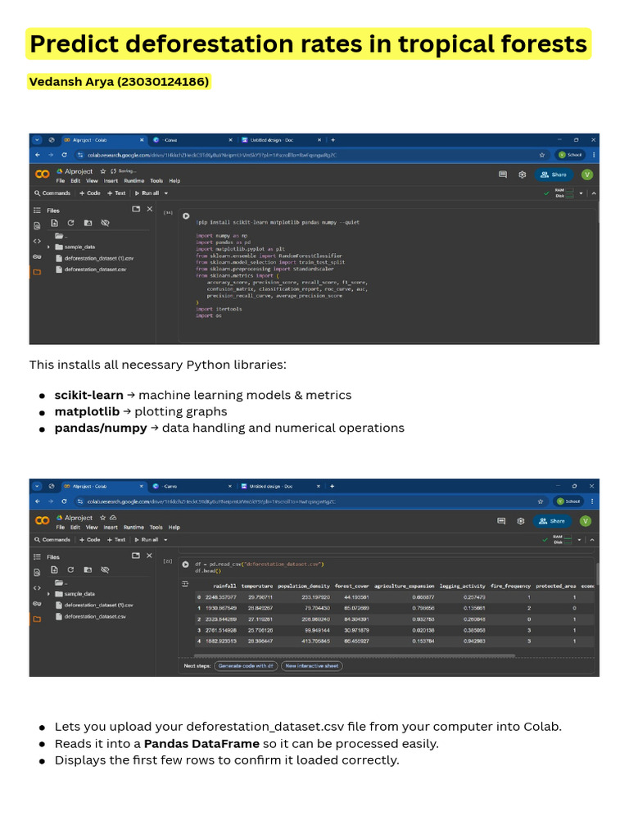Screen dimensions: 629x839
Task: Toggle hidden files eye icon in lower Files panel
Action: 105,570
